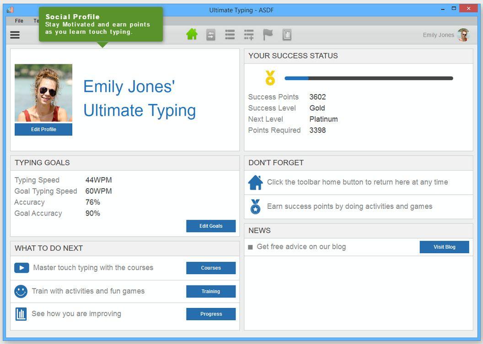Click the smiley icon beside Train with activities
Image resolution: width=483 pixels, height=344 pixels.
[21, 291]
